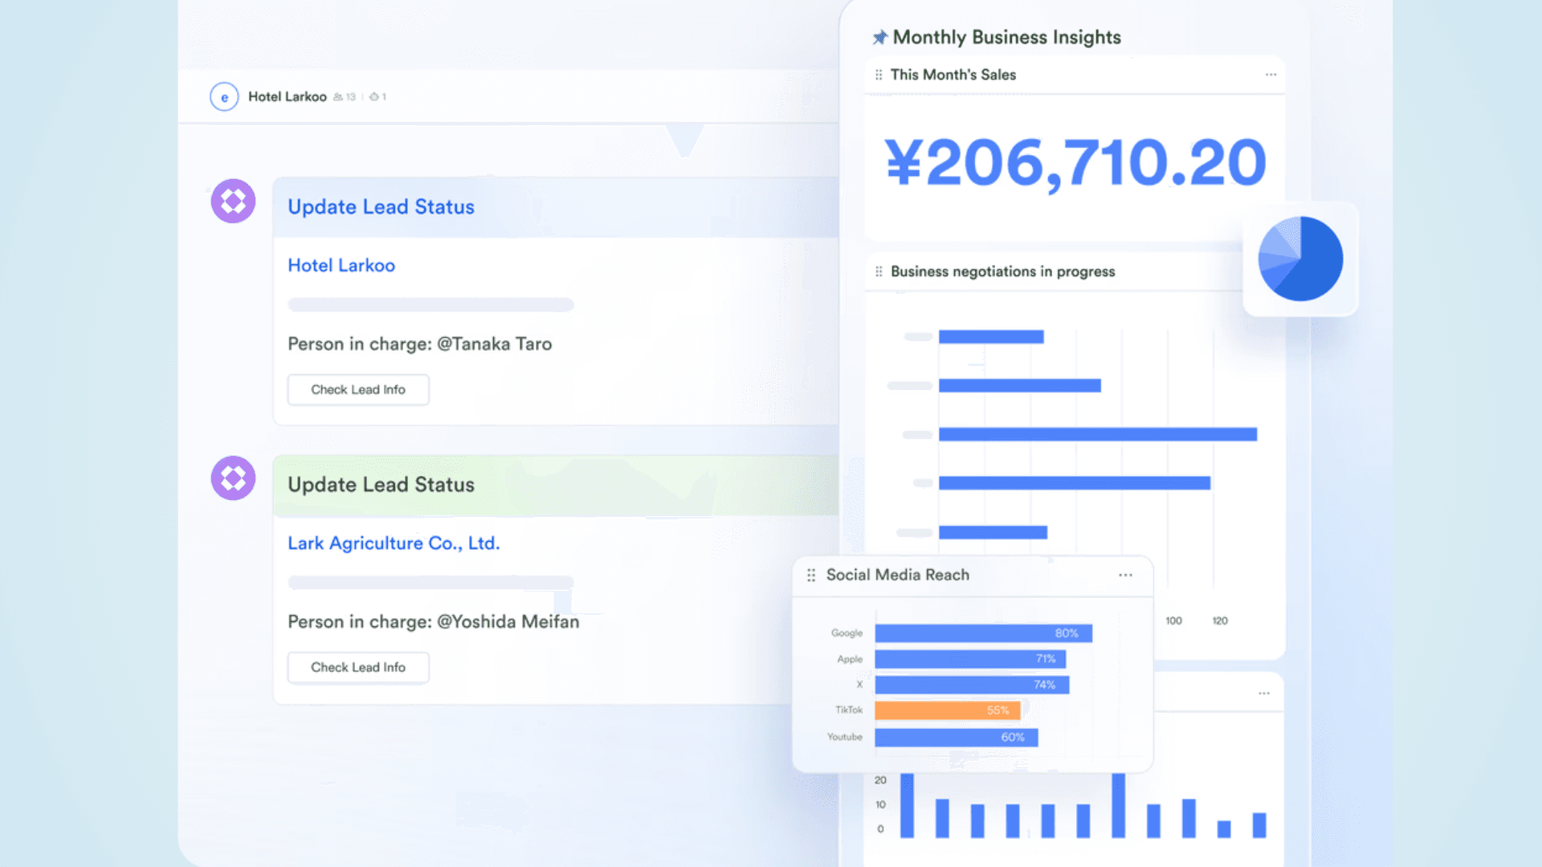The image size is (1542, 867).
Task: Open the Lark Agriculture Co., Ltd. link
Action: [394, 543]
